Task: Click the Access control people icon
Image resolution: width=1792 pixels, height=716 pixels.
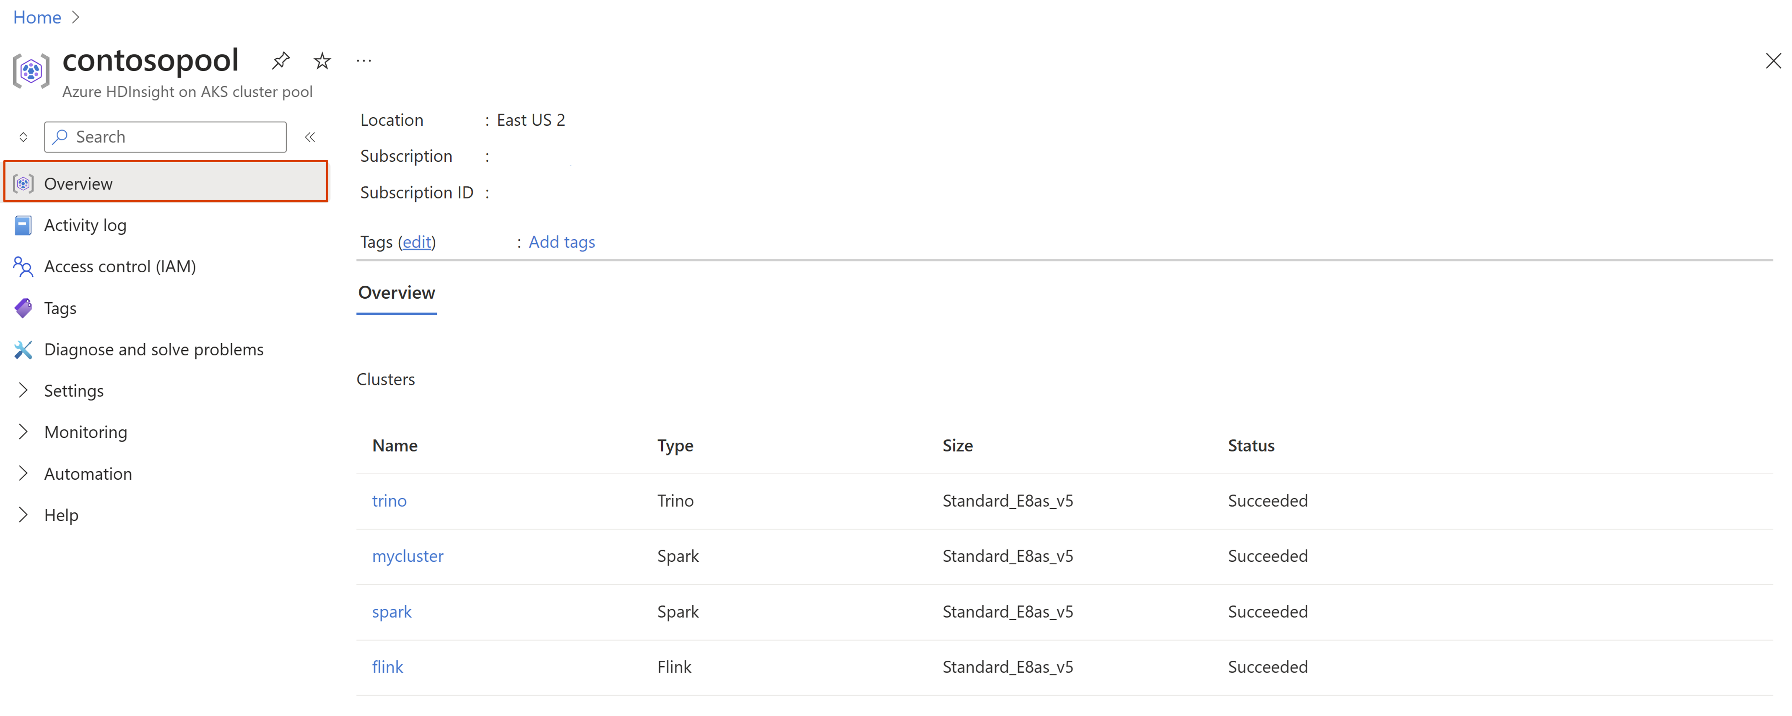Action: tap(23, 267)
